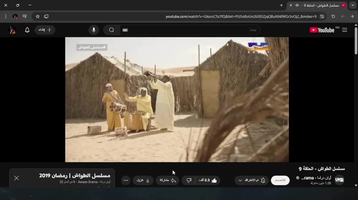Close the مسلسل الطواش browser tab
This screenshot has height=200, width=358.
291,5
